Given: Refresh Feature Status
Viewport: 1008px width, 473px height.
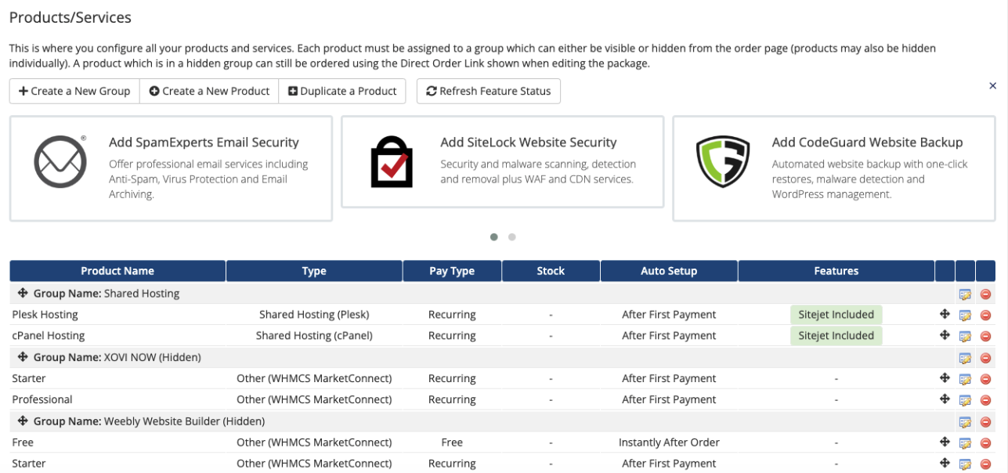Looking at the screenshot, I should (488, 91).
